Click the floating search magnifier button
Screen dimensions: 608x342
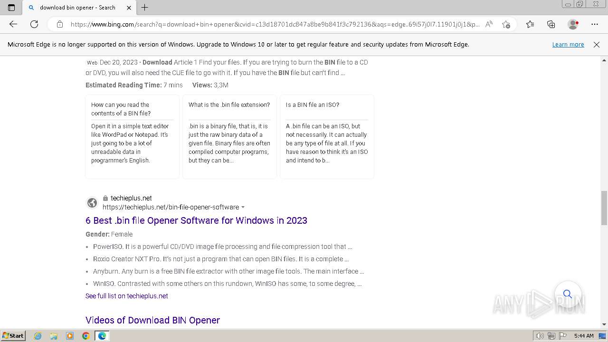[568, 294]
